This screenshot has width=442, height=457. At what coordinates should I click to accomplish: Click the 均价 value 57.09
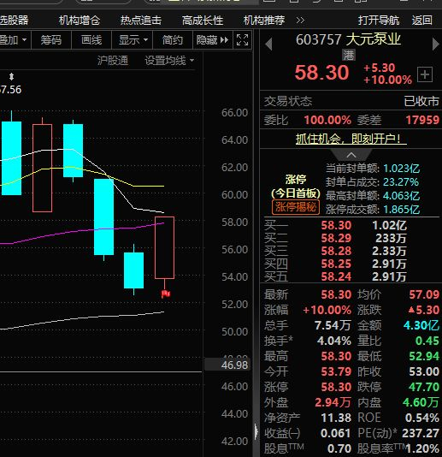(x=424, y=294)
